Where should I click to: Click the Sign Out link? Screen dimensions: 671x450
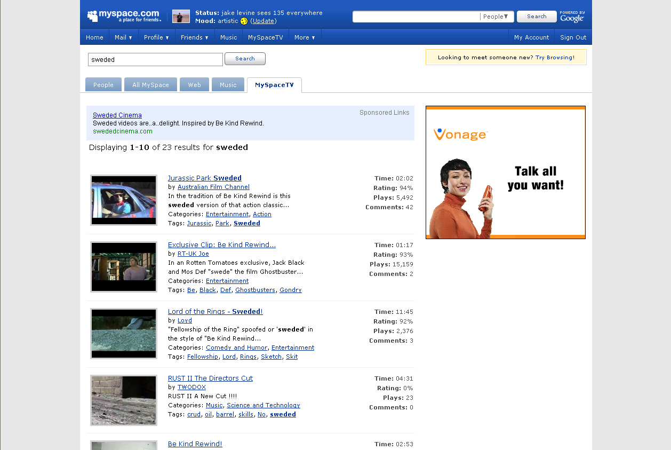point(573,37)
